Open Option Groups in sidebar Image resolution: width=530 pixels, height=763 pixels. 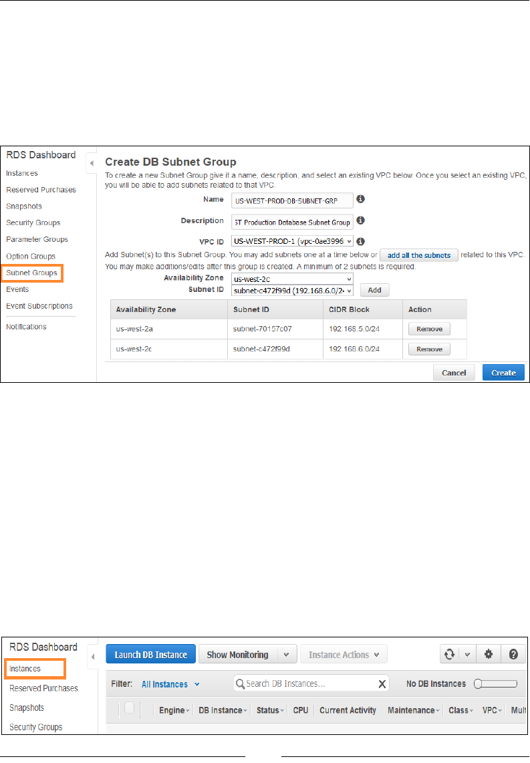31,257
